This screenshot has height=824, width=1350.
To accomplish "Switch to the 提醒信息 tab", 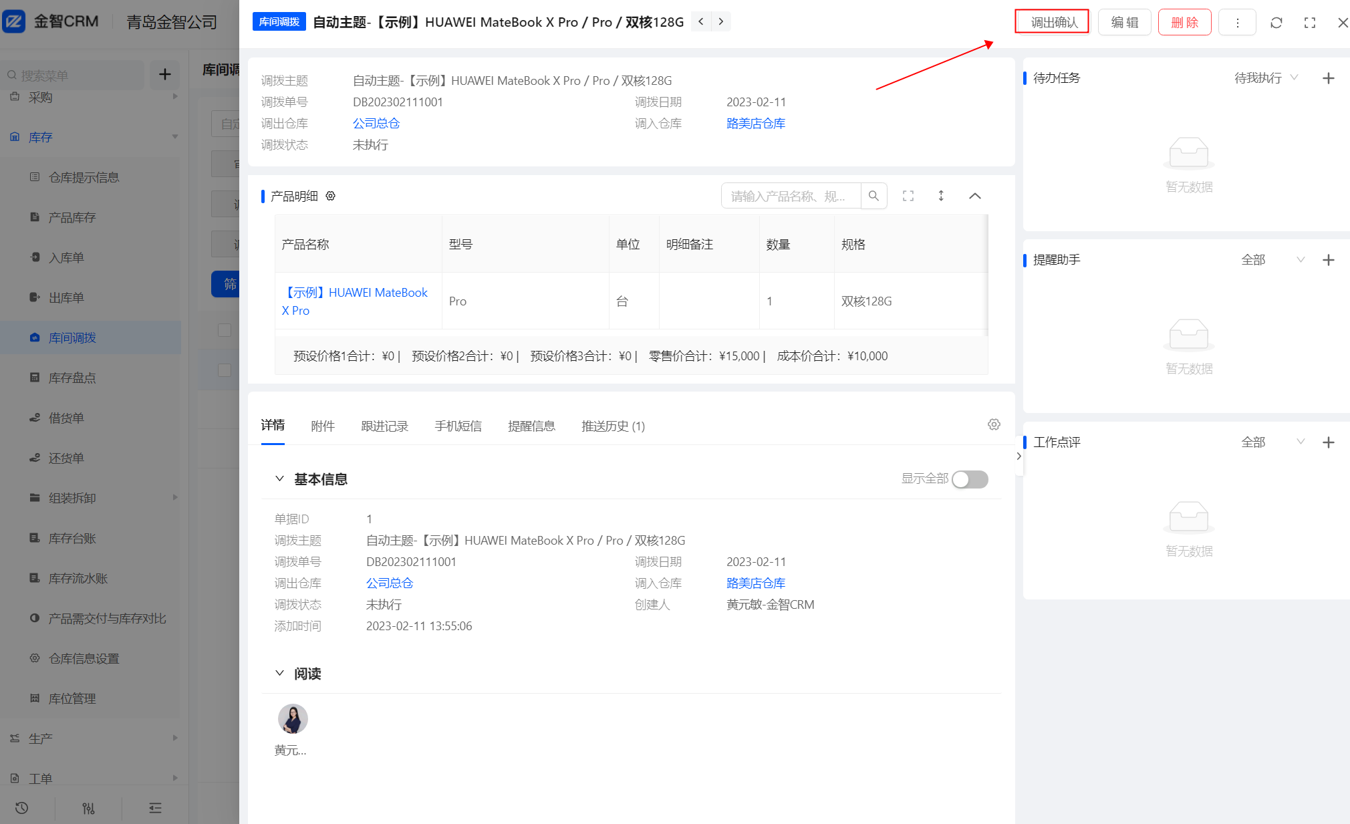I will coord(531,426).
